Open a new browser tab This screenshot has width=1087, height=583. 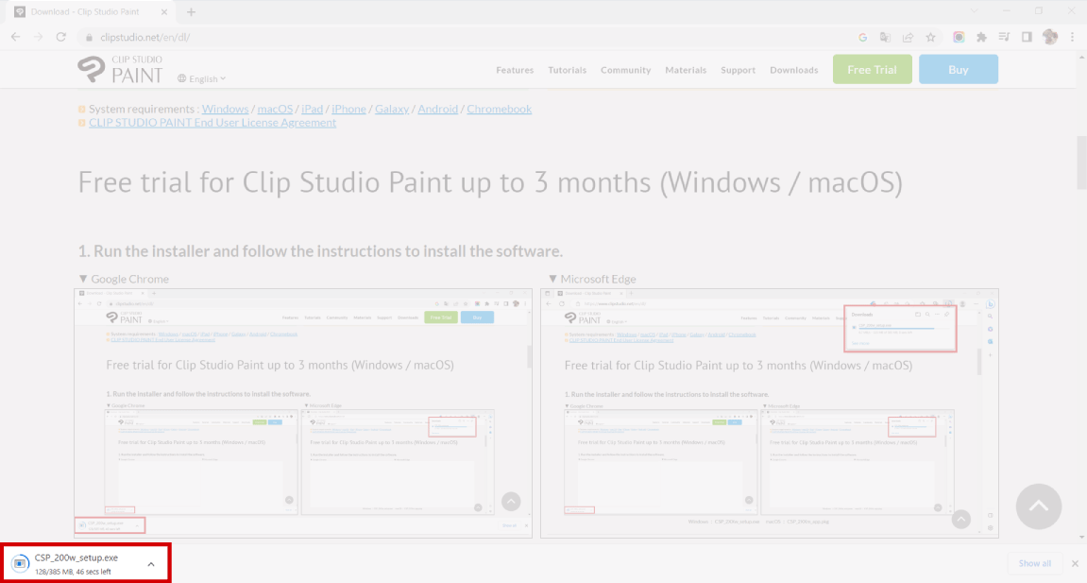click(192, 11)
